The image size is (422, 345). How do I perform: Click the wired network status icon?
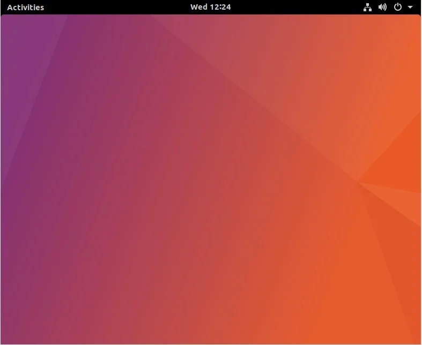click(x=367, y=7)
